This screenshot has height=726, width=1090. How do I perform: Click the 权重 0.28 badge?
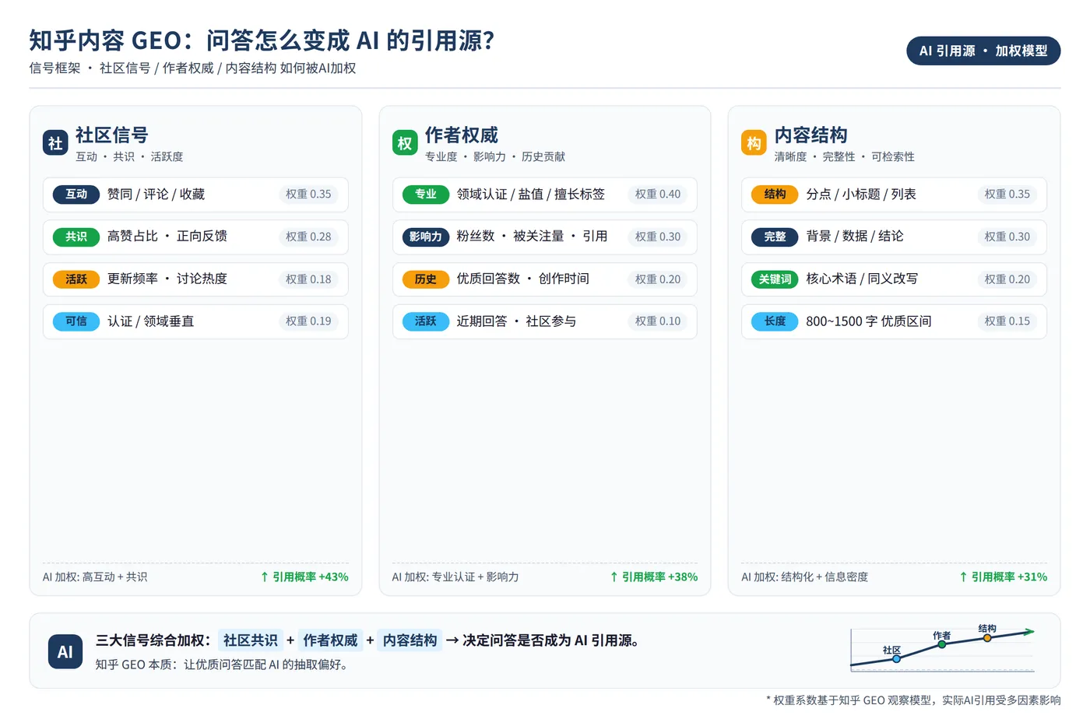tap(308, 237)
